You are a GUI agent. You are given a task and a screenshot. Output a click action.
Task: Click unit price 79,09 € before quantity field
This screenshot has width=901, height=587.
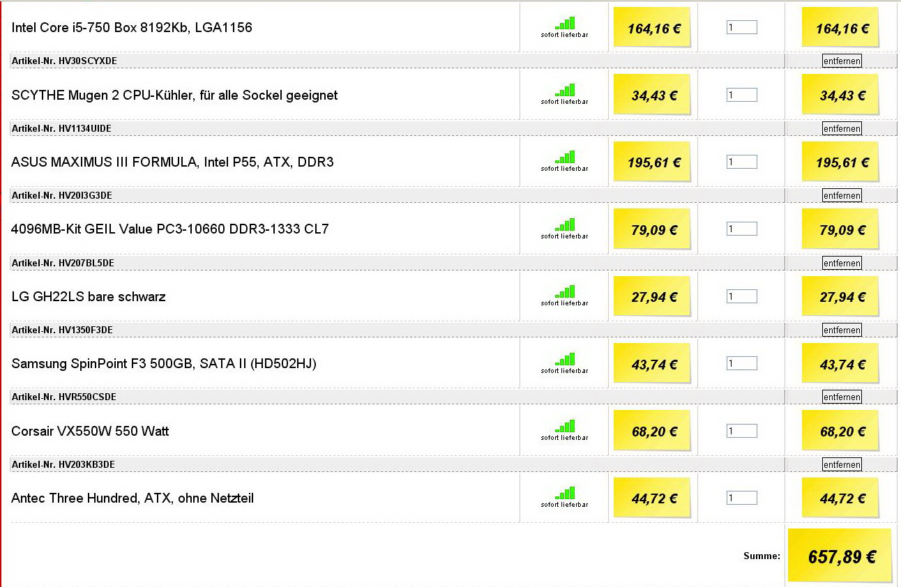(652, 229)
